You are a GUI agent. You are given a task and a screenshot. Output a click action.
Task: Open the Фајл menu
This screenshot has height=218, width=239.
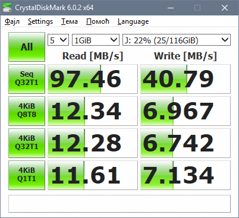click(12, 21)
